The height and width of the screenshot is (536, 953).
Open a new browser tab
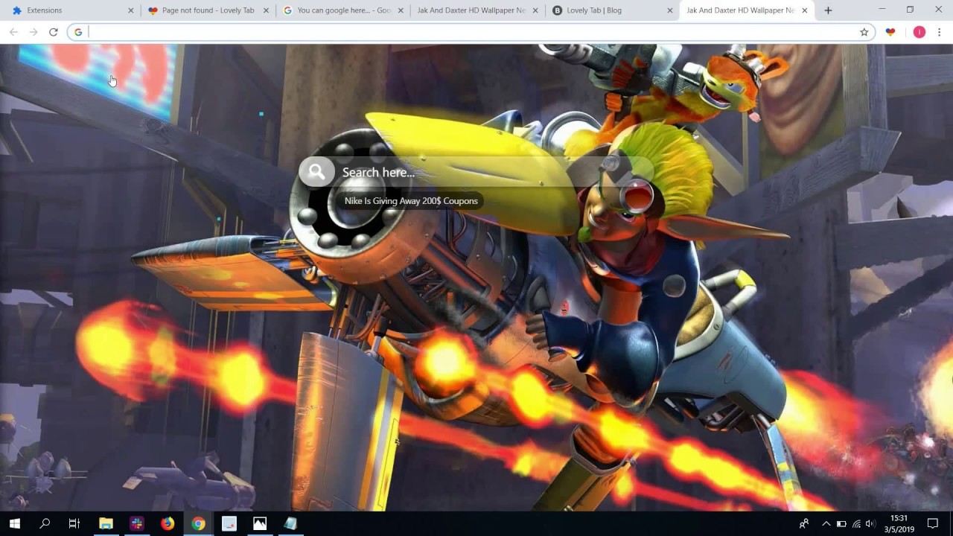point(828,10)
